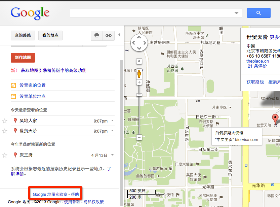Screen dimensions: 280x207
Task: Open 帮助 help link
Action: pos(75,195)
